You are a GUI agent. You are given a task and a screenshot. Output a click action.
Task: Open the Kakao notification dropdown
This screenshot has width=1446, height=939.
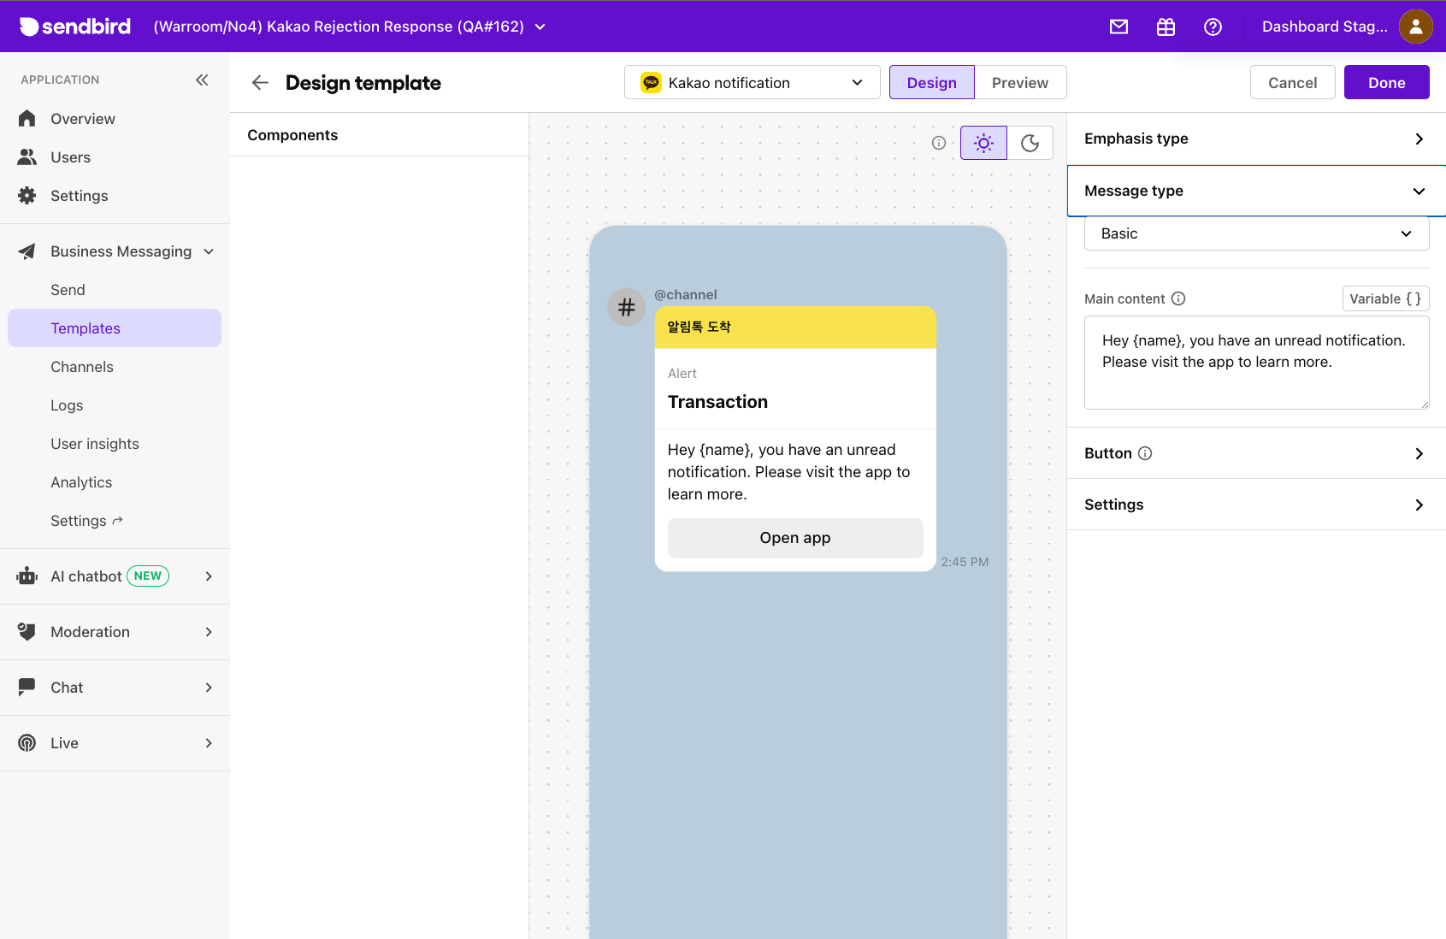coord(753,82)
